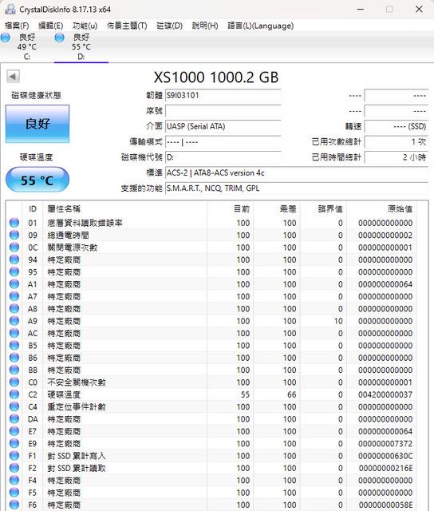The height and width of the screenshot is (511, 434).
Task: Click the status dot of row C2
Action: [14, 394]
